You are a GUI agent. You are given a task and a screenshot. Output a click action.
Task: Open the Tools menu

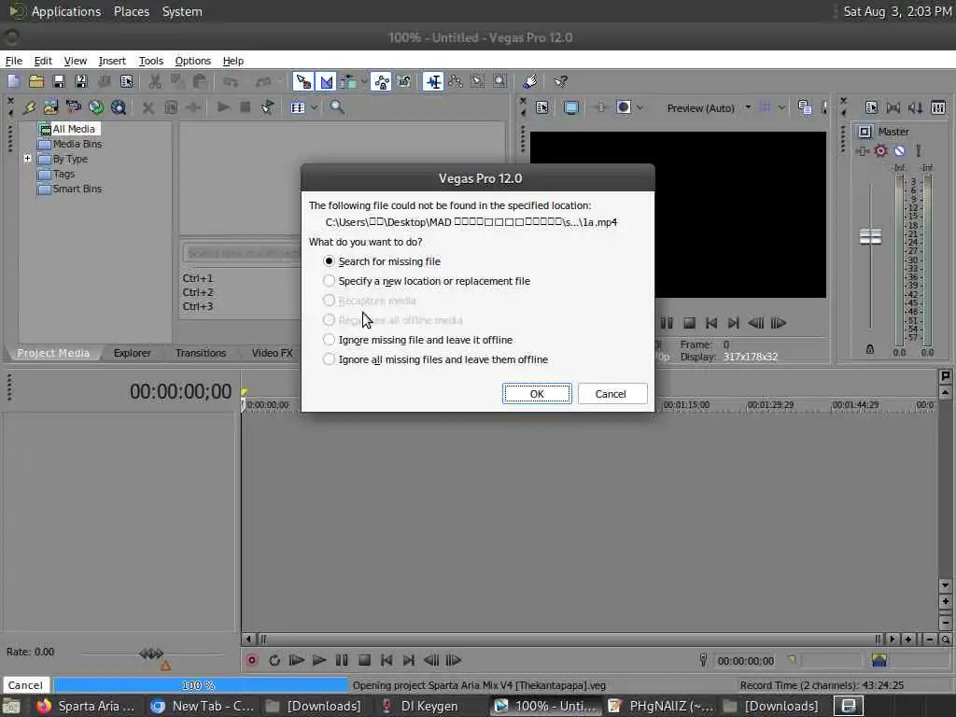coord(151,61)
